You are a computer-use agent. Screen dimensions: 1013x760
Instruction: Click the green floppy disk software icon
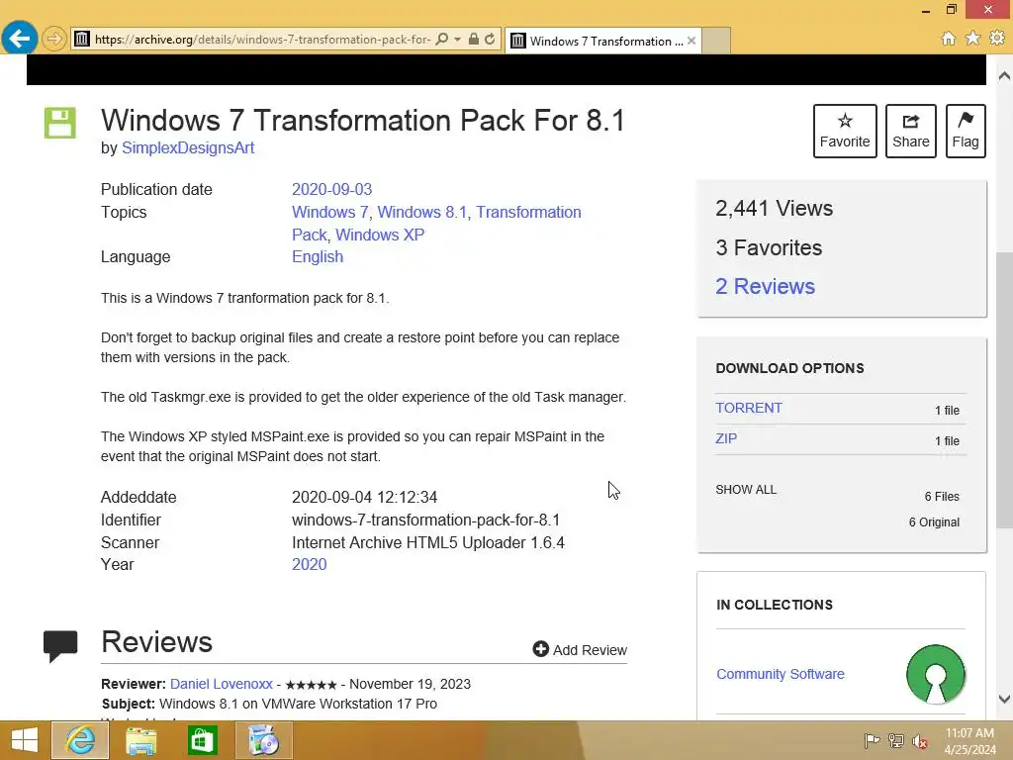60,123
